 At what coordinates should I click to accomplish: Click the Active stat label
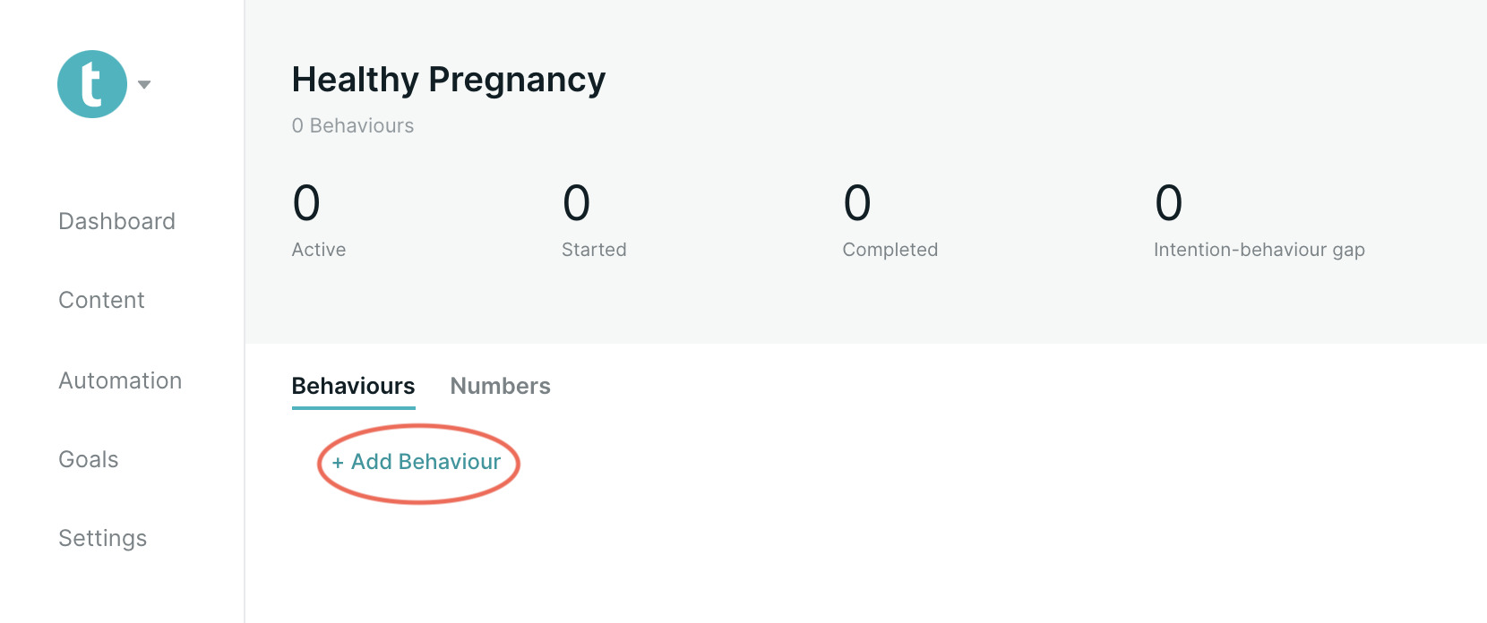[319, 250]
